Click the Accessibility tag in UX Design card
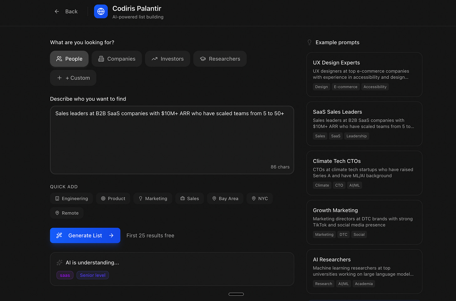 coord(375,87)
